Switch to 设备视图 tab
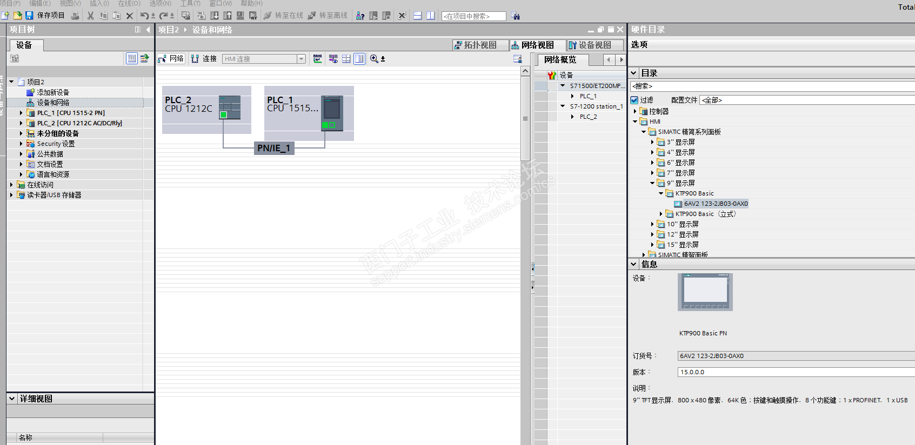 point(595,45)
